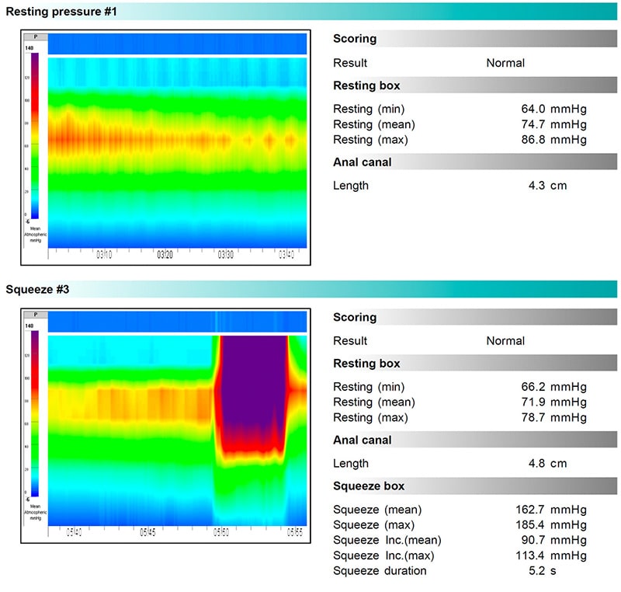Select the 86.8 mmHg resting max value

tap(553, 140)
